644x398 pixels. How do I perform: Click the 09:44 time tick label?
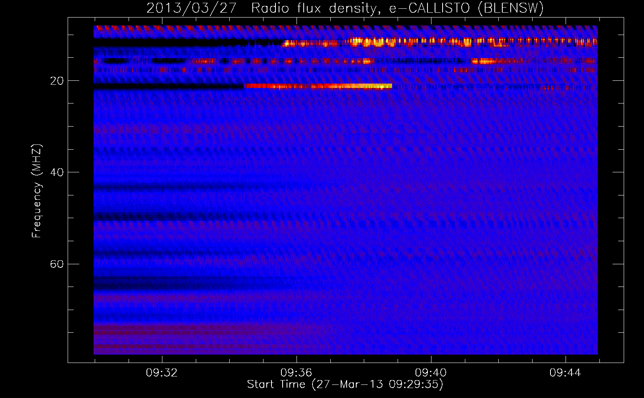pos(565,373)
